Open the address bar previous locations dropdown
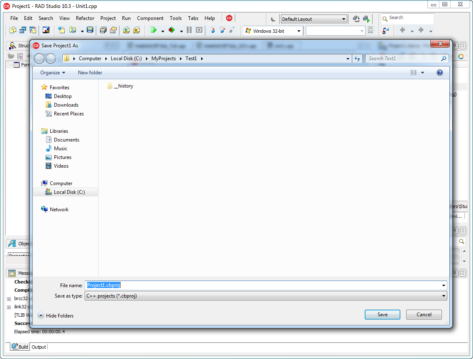Viewport: 473px width, 359px height. click(348, 59)
